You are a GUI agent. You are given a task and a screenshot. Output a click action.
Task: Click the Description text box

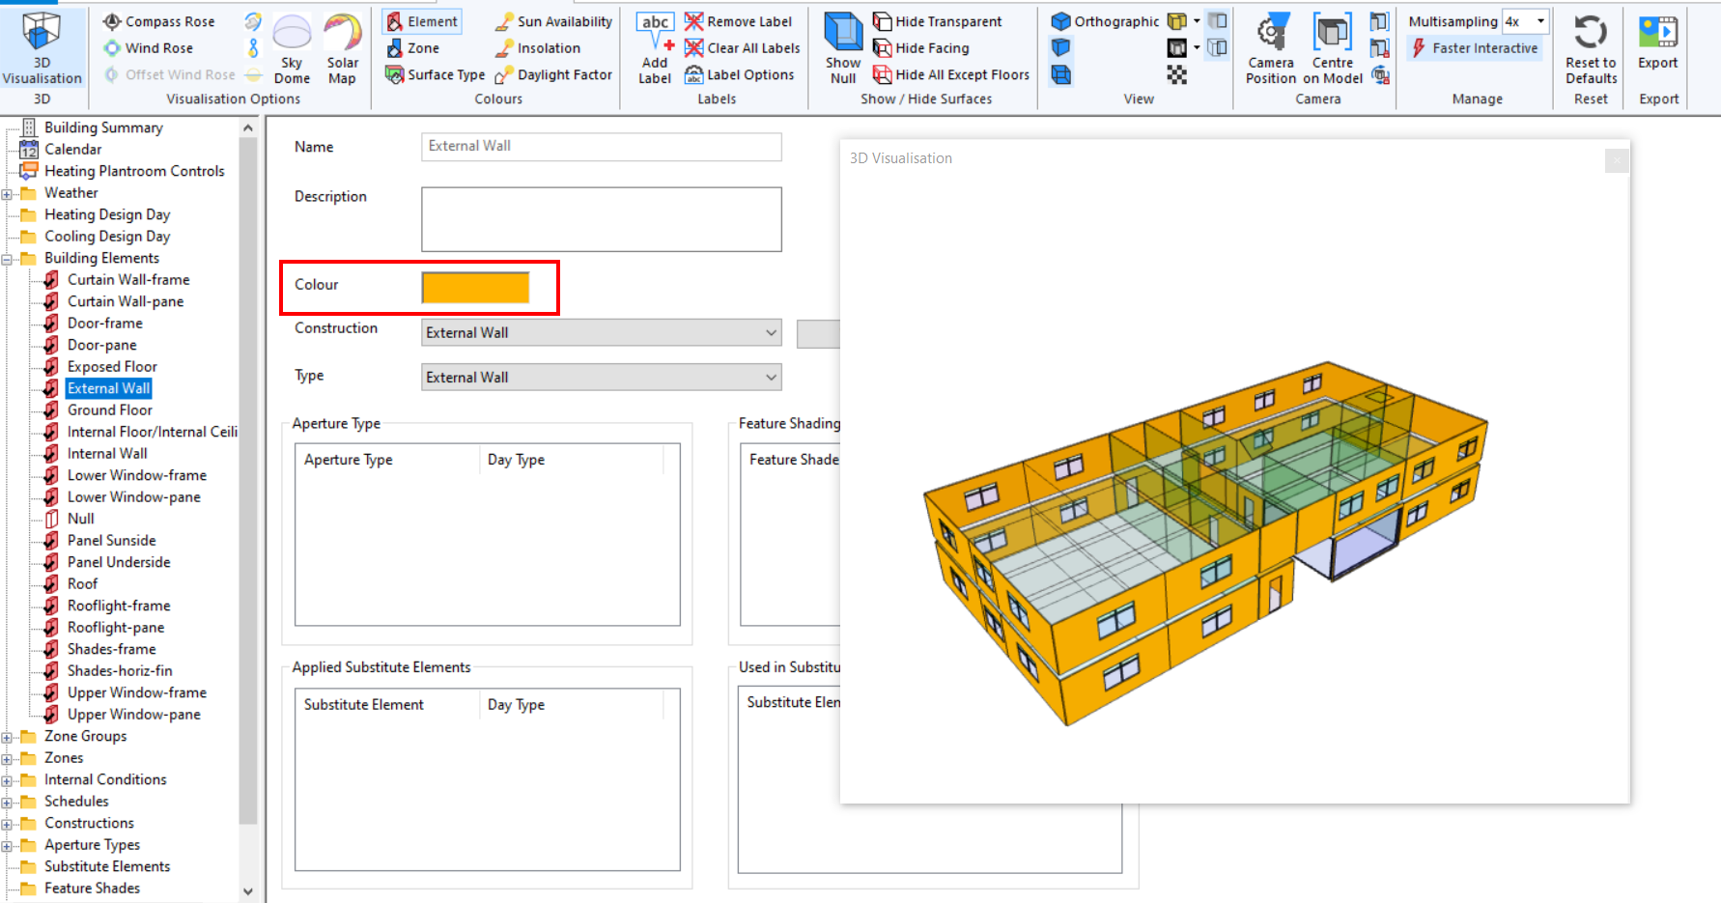coord(602,219)
